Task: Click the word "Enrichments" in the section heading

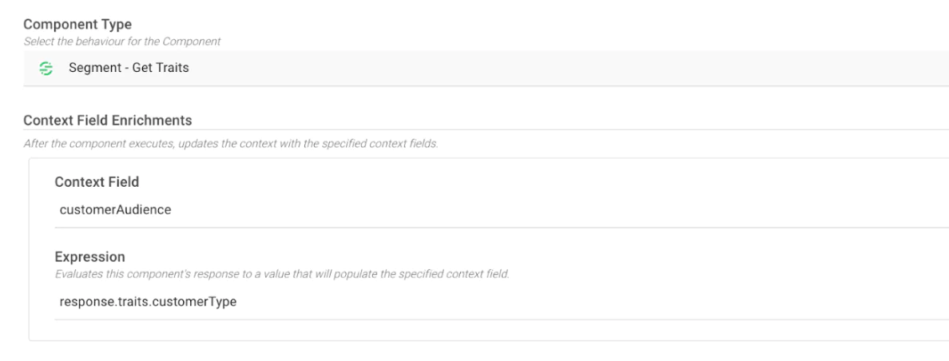Action: coord(156,120)
